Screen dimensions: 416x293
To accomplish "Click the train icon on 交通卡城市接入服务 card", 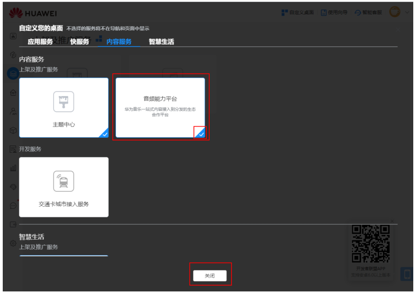I will click(x=64, y=181).
